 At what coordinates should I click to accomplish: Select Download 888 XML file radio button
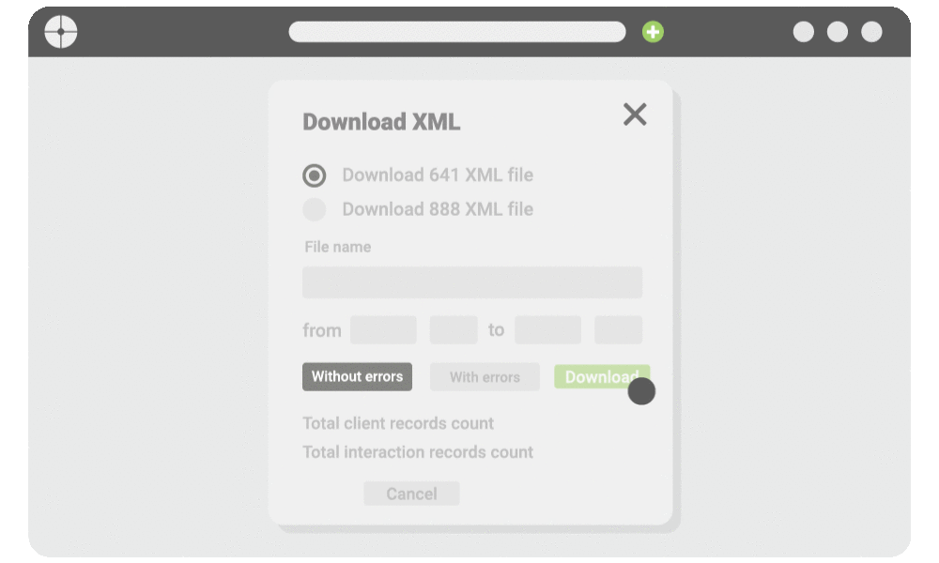click(x=315, y=209)
